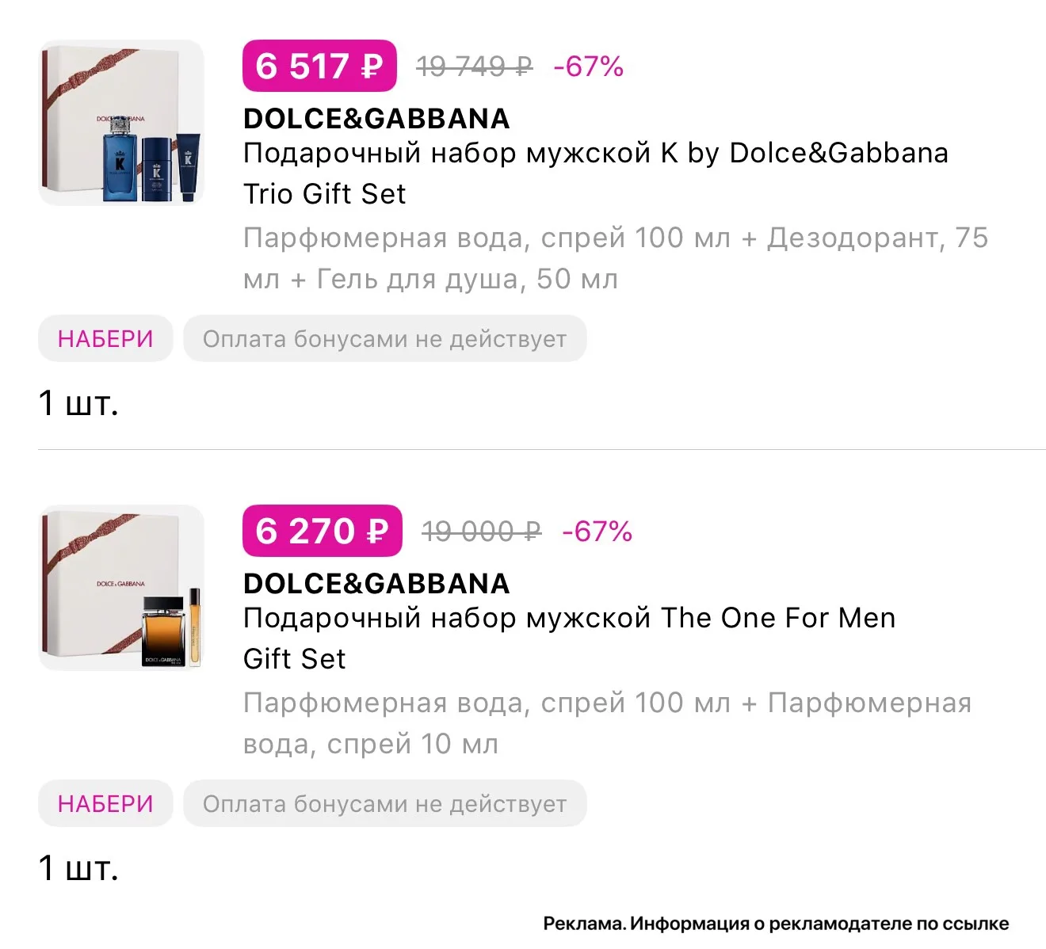The image size is (1046, 949).
Task: Click the '1 шт.' quantity of the second item
Action: click(x=78, y=868)
